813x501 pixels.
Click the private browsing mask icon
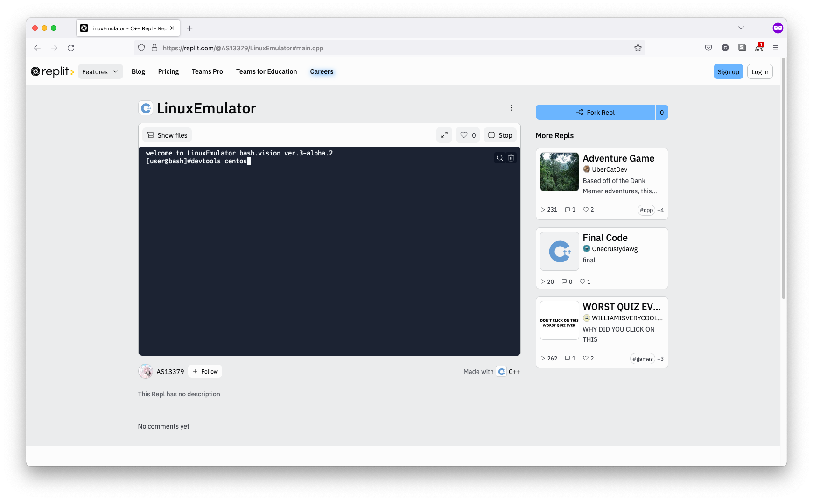[778, 28]
